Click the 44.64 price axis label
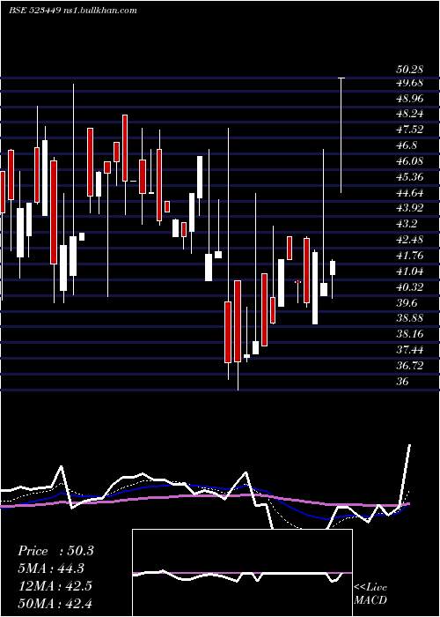The width and height of the screenshot is (440, 617). (x=410, y=193)
